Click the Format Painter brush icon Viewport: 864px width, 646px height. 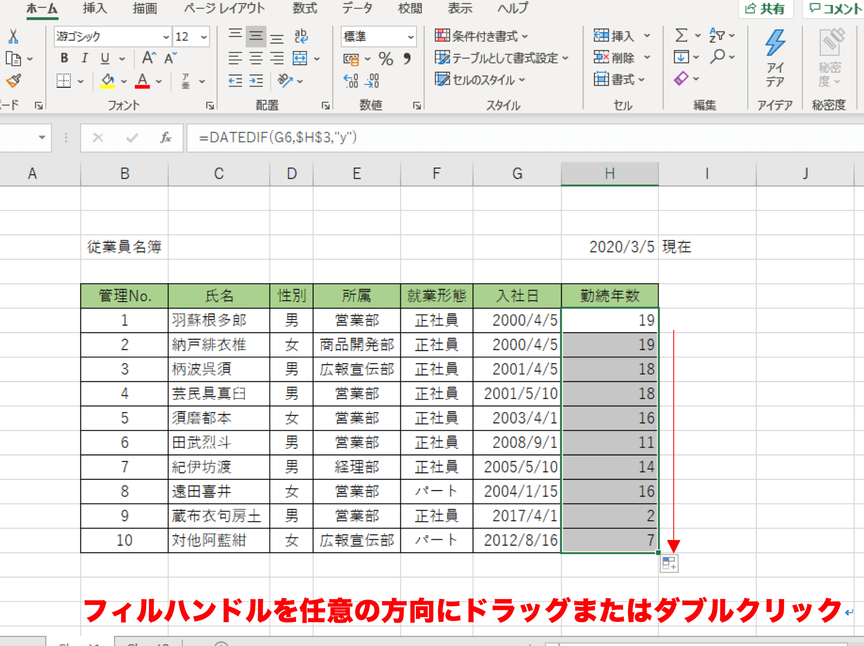point(14,81)
